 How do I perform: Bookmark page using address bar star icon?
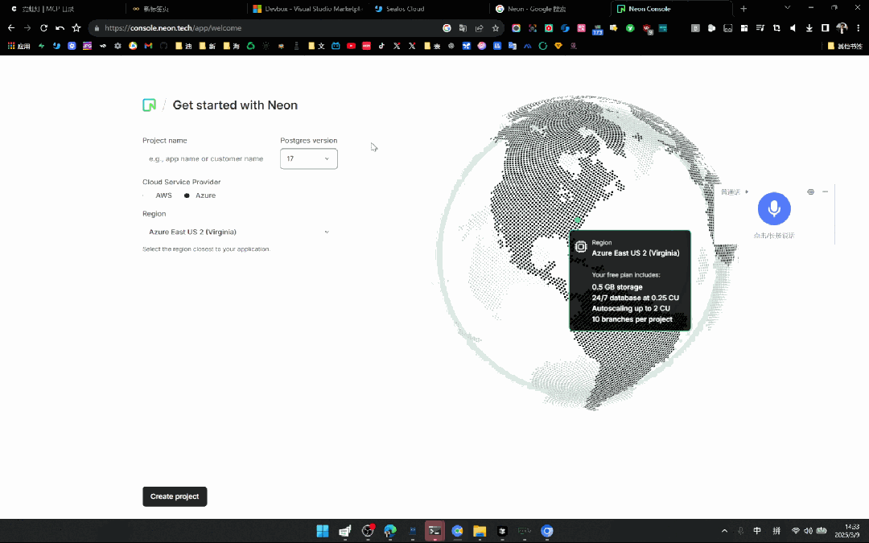click(x=496, y=27)
